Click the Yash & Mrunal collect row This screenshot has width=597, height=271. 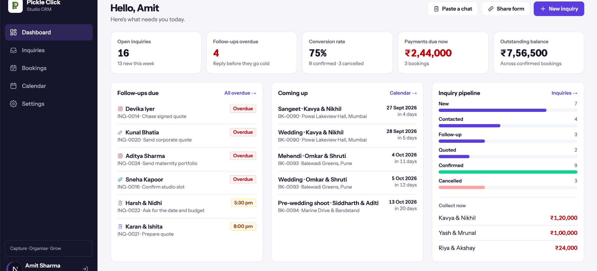(x=508, y=233)
